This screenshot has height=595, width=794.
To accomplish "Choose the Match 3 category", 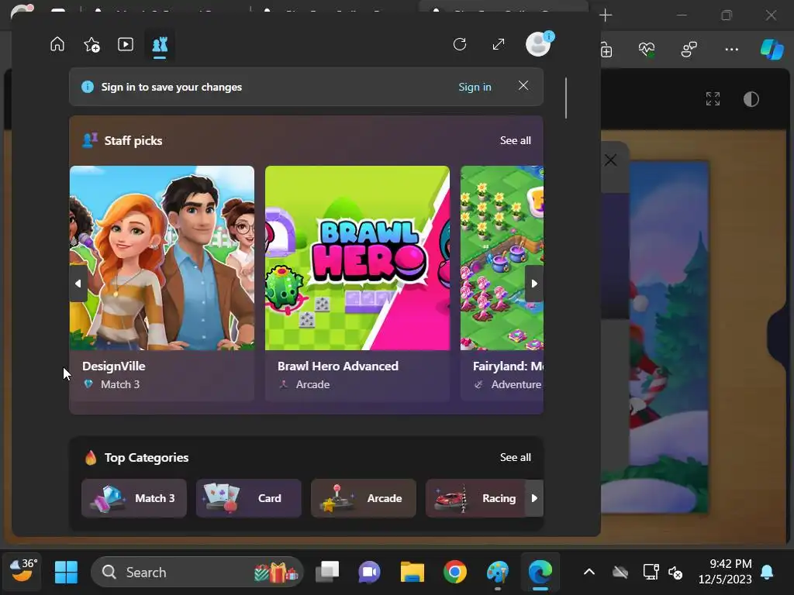I will pyautogui.click(x=134, y=498).
